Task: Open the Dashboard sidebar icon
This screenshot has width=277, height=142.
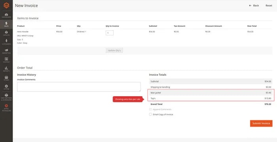Action: [6, 15]
